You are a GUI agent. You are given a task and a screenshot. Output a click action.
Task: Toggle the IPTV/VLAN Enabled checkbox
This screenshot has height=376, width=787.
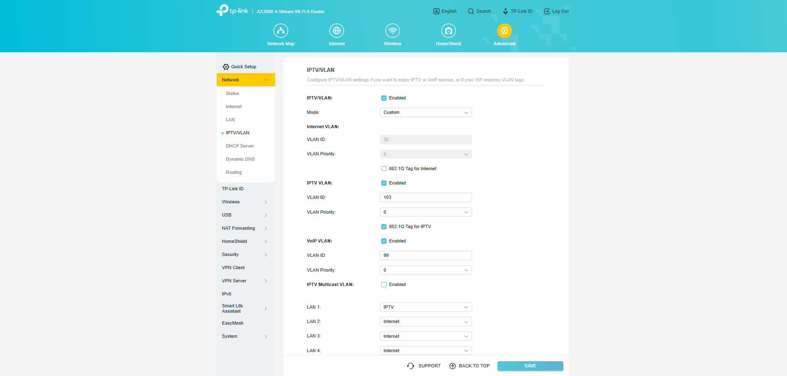(384, 98)
